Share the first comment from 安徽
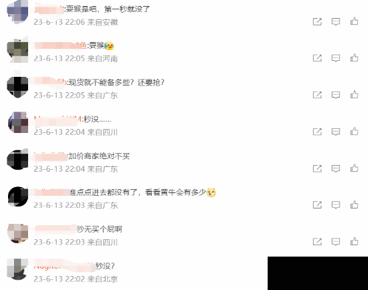This screenshot has width=368, height=290. pos(317,21)
